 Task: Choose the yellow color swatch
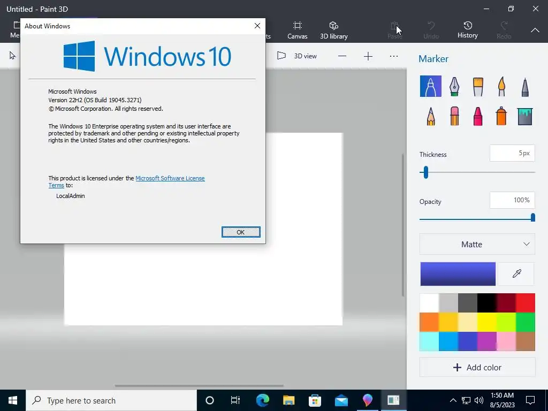coord(487,322)
